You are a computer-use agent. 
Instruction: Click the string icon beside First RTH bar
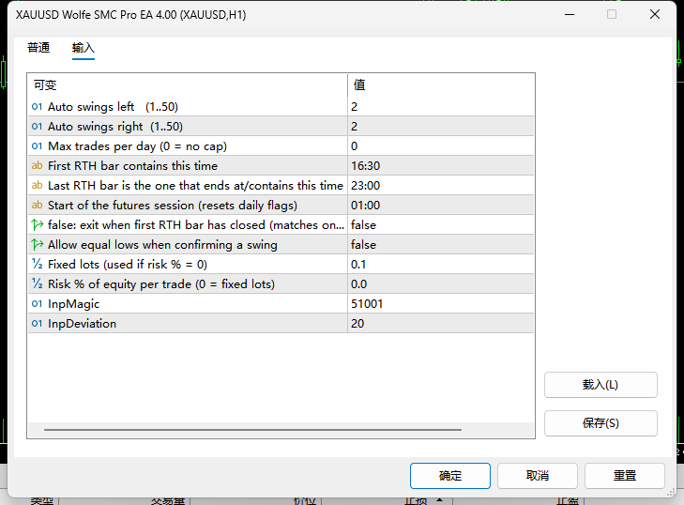38,165
